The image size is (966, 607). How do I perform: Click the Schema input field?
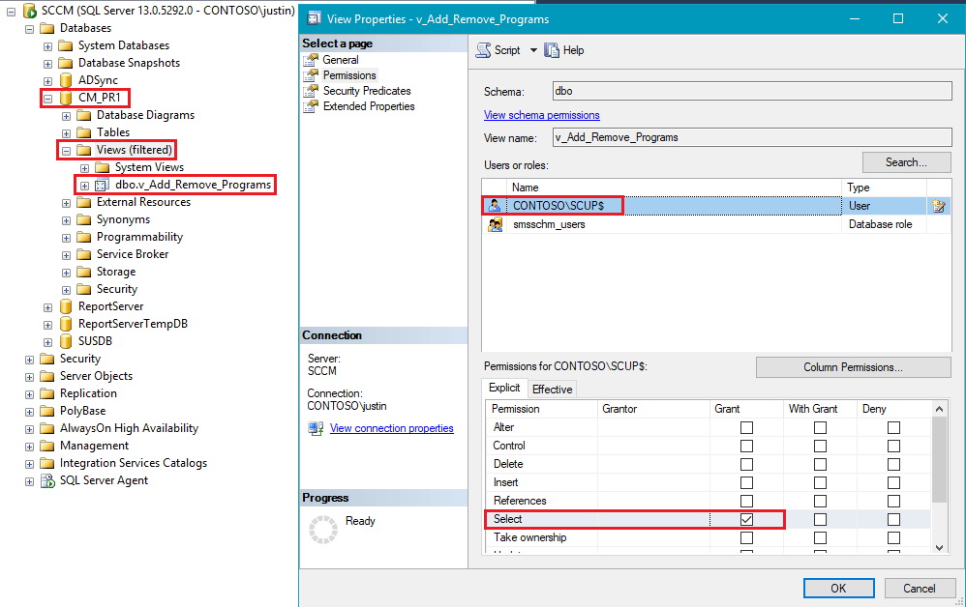pyautogui.click(x=752, y=91)
